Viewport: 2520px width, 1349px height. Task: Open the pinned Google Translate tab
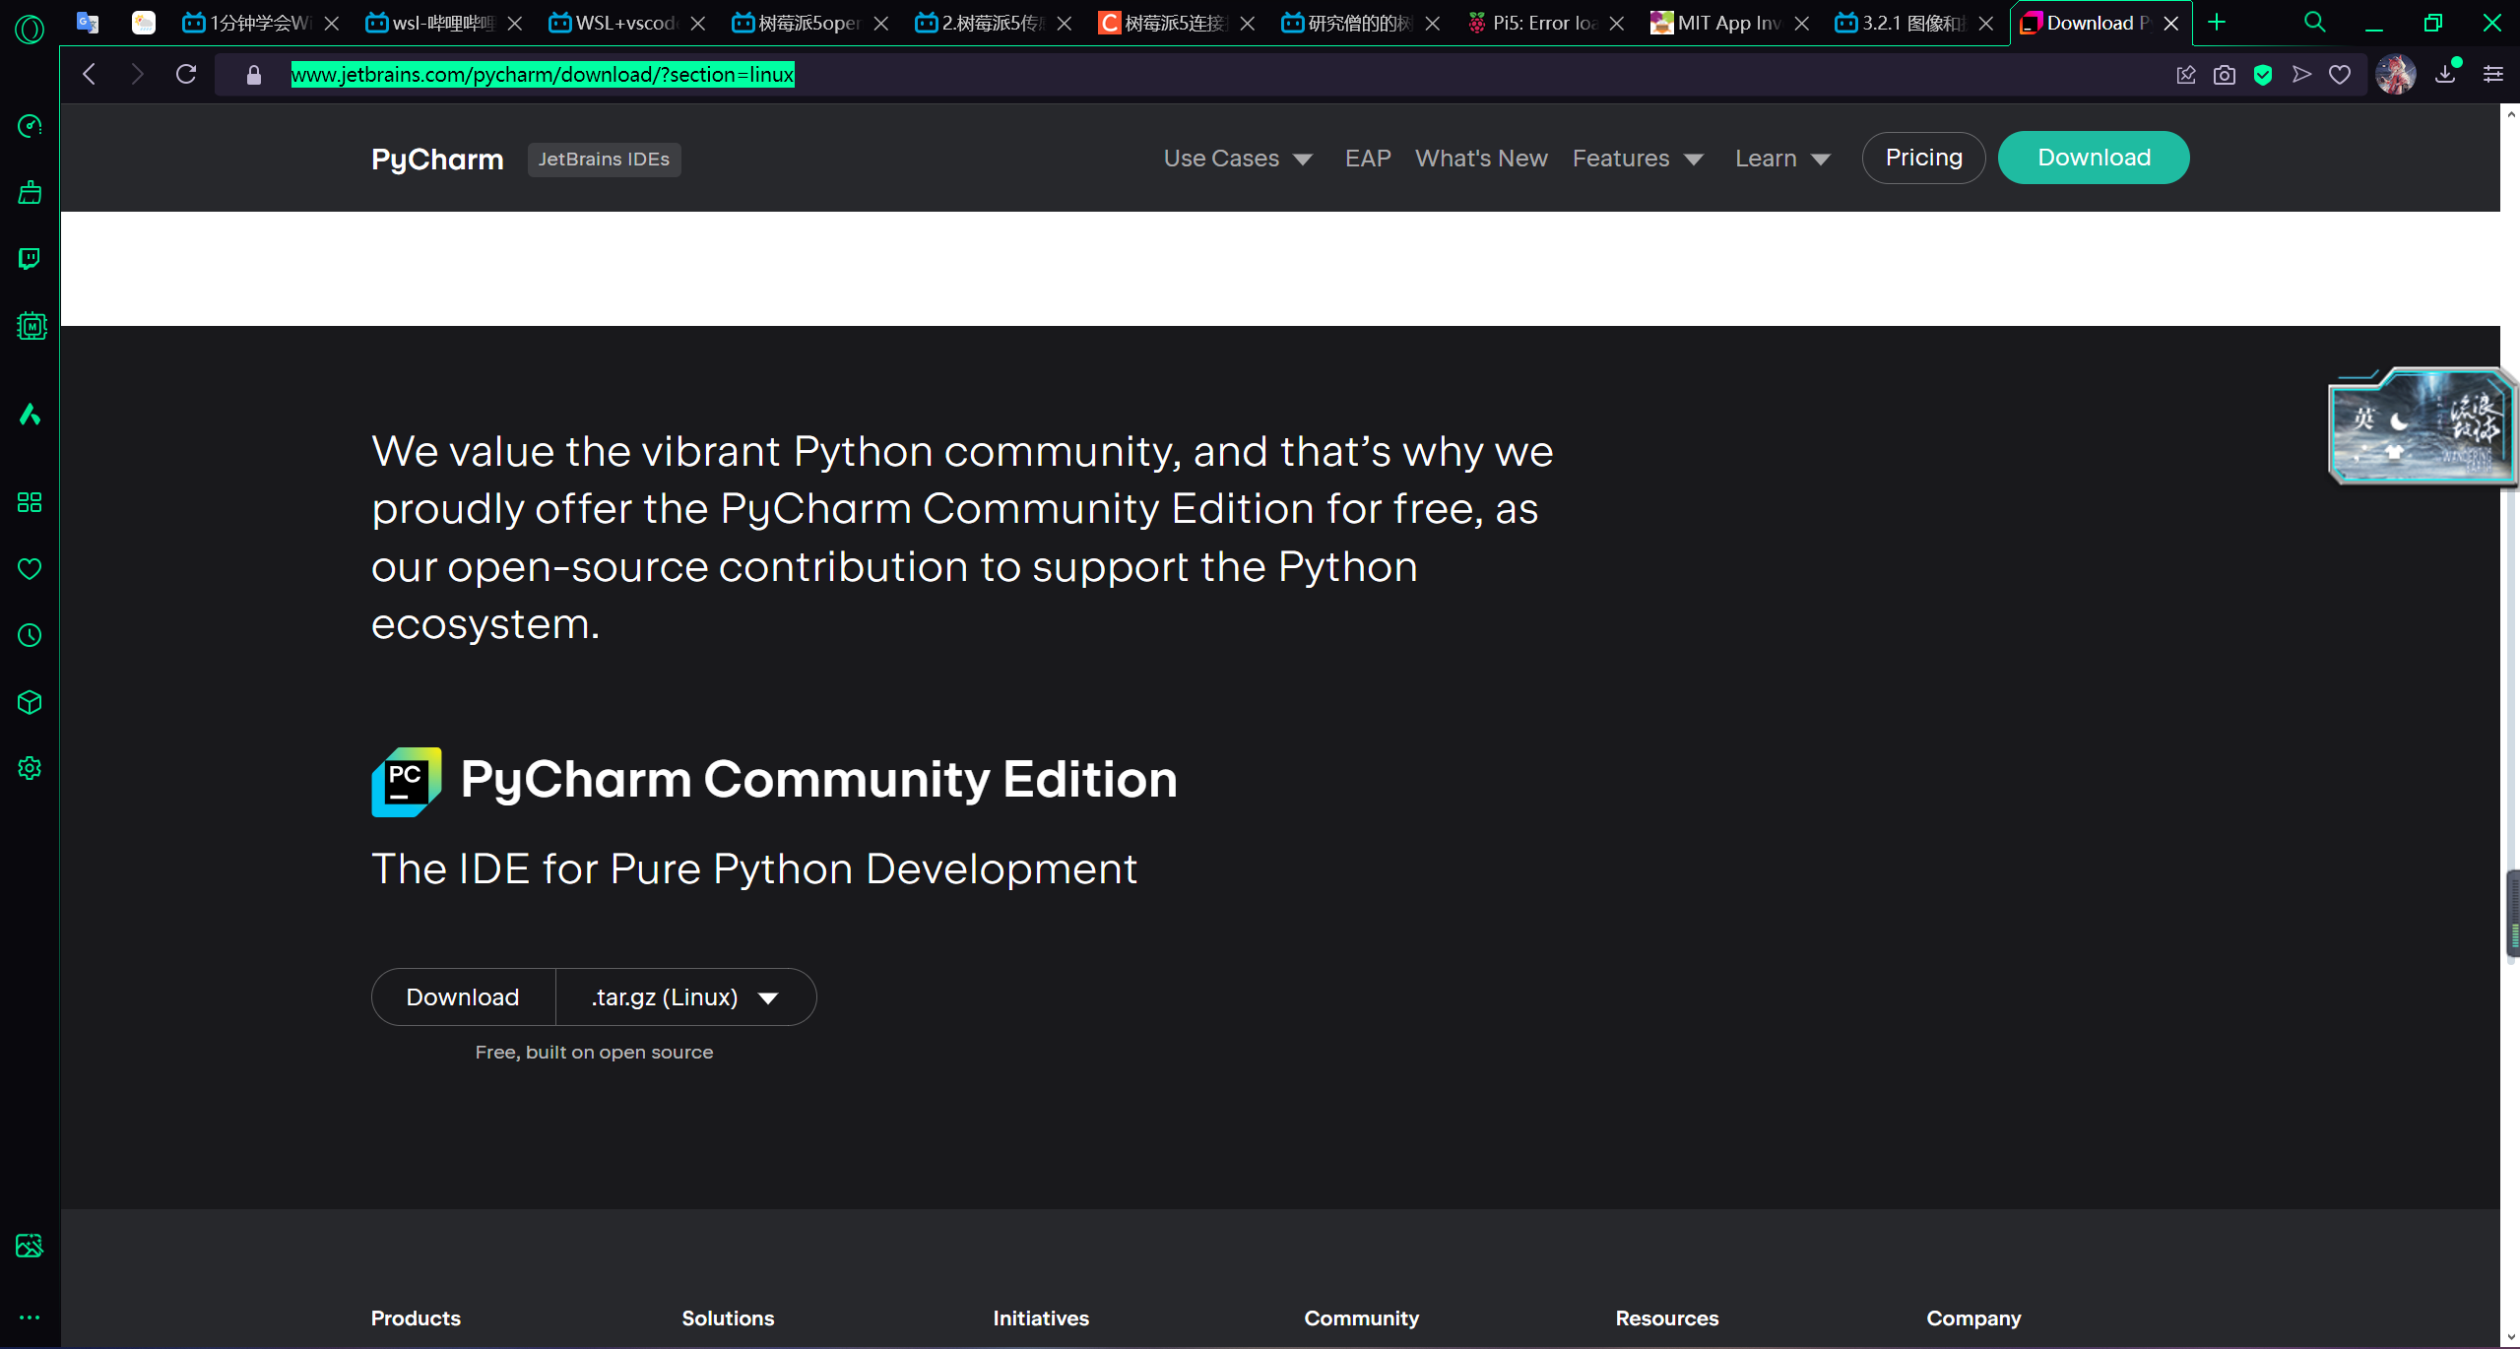click(88, 23)
